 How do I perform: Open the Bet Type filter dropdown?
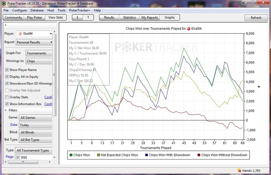(x=36, y=140)
